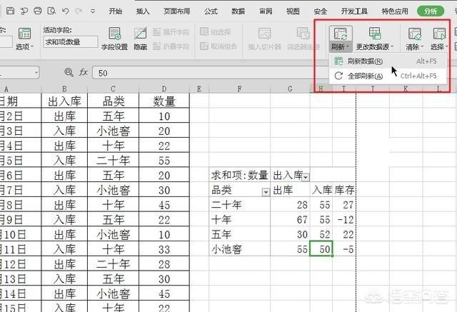This screenshot has height=312, width=457.
Task: Click the 隐藏 hide button
Action: [140, 39]
